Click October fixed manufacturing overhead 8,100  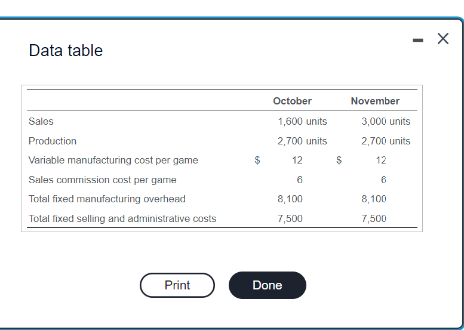(290, 199)
